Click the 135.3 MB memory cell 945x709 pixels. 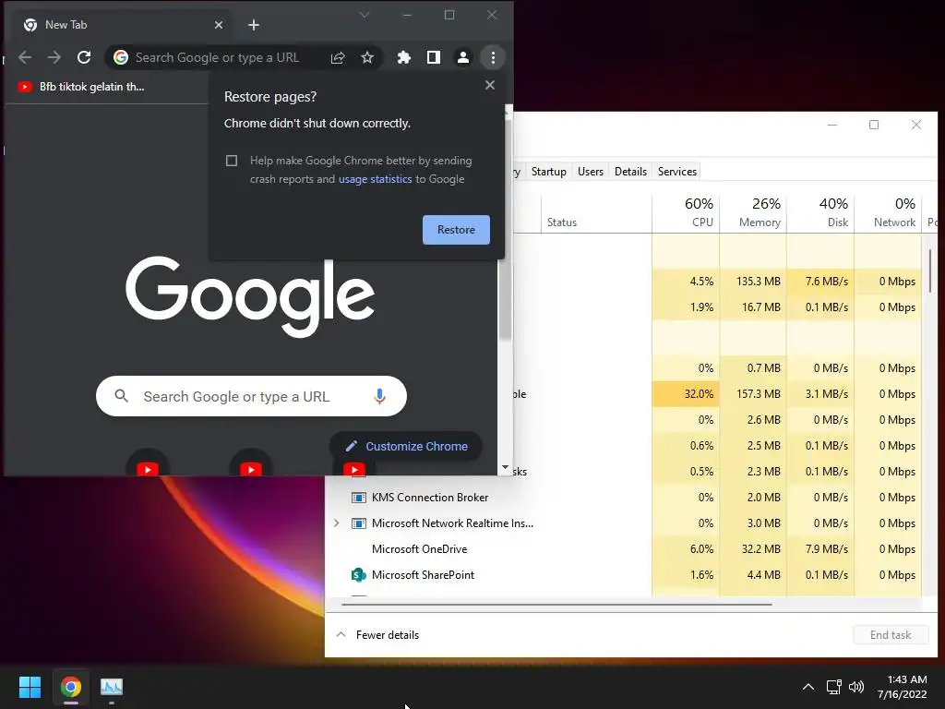pos(753,282)
